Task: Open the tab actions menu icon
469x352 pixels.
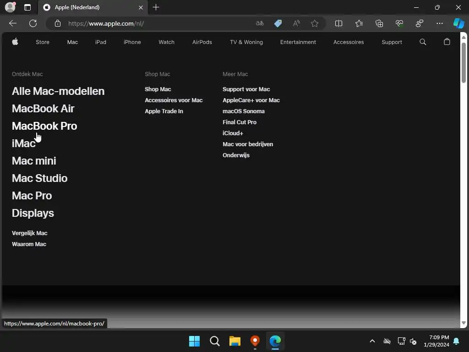Action: pyautogui.click(x=27, y=7)
